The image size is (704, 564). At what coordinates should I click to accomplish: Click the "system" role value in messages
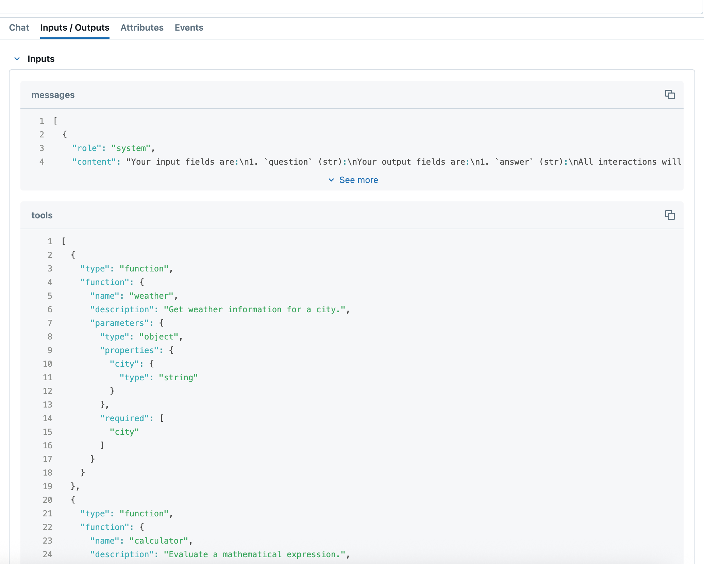click(x=131, y=148)
